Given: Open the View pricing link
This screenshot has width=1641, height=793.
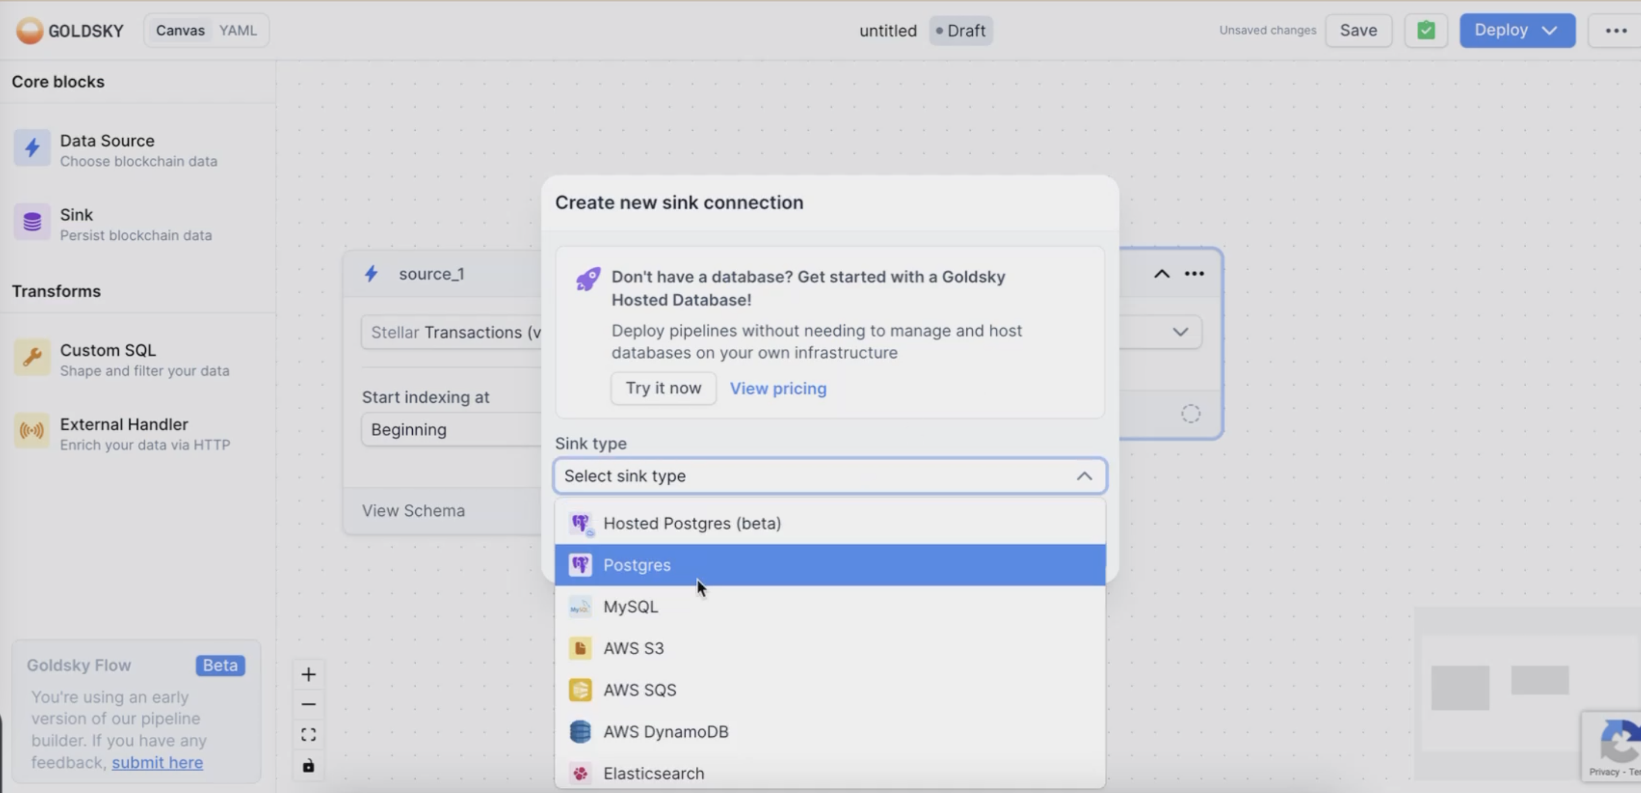Looking at the screenshot, I should coord(778,388).
